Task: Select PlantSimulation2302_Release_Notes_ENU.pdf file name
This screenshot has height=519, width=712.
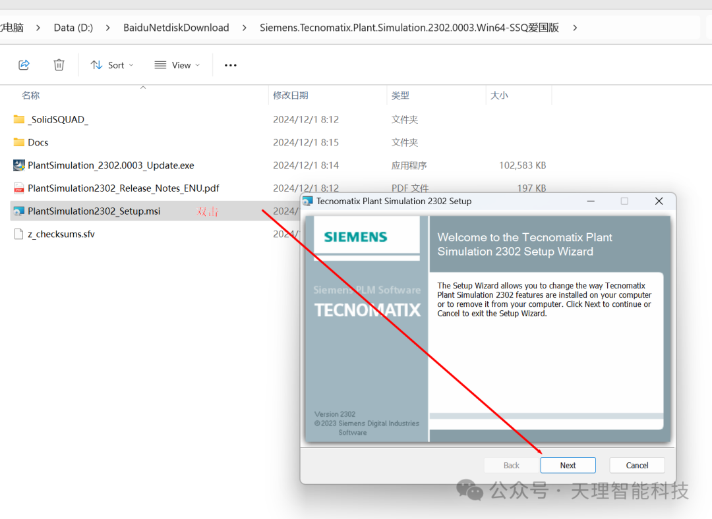Action: coord(123,188)
